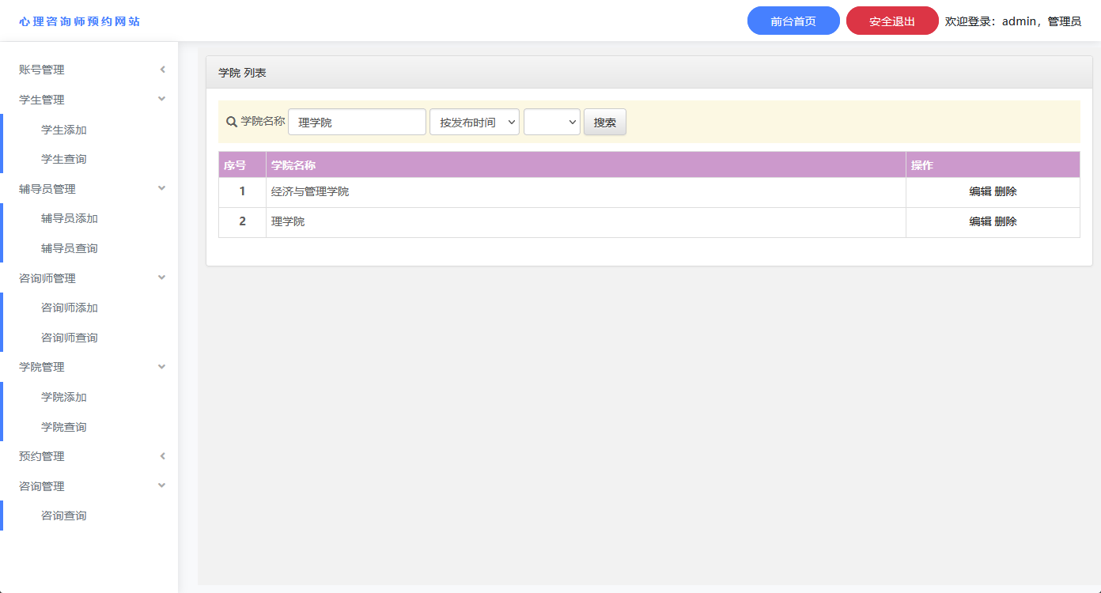Delete the 经济与管理学院 row
This screenshot has height=593, width=1101.
coord(1006,191)
